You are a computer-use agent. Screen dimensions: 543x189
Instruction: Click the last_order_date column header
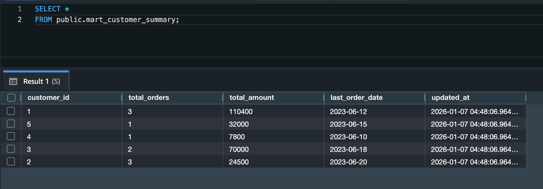356,98
